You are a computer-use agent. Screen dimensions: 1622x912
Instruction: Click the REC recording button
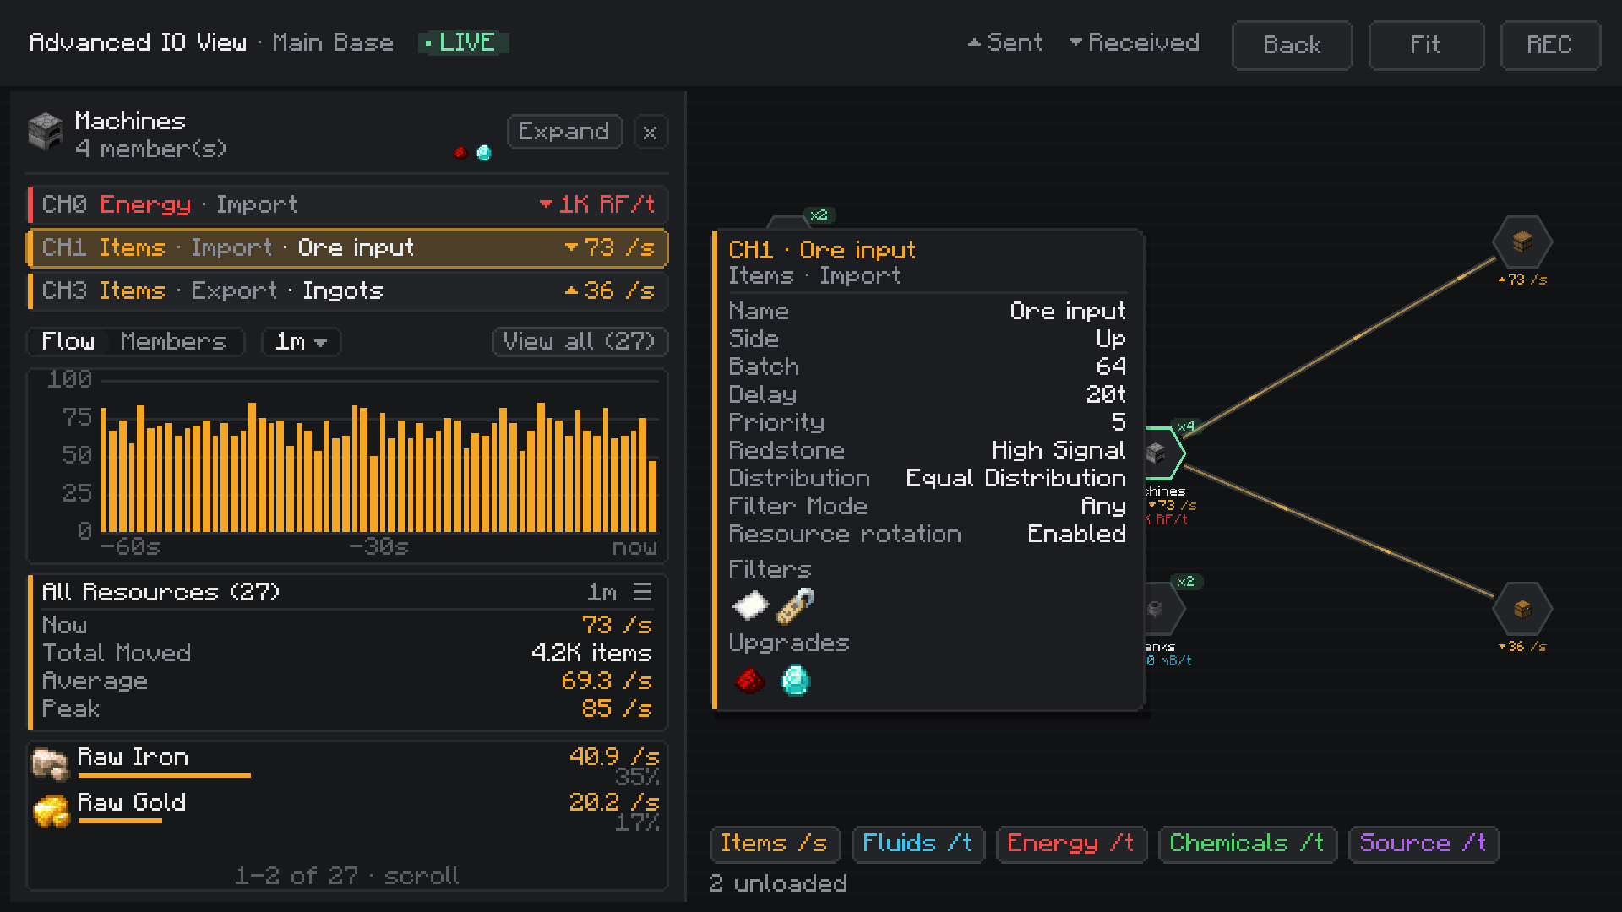click(1549, 45)
